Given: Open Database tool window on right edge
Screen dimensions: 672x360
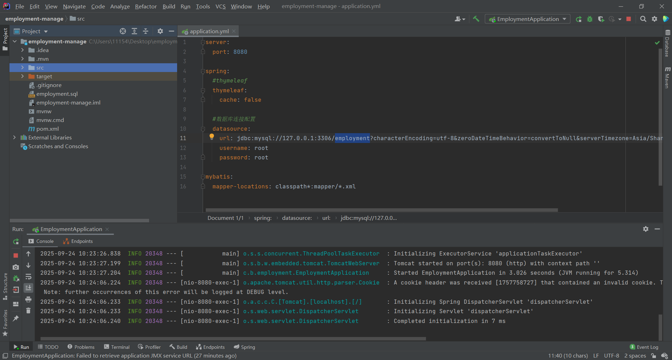Looking at the screenshot, I should [667, 43].
